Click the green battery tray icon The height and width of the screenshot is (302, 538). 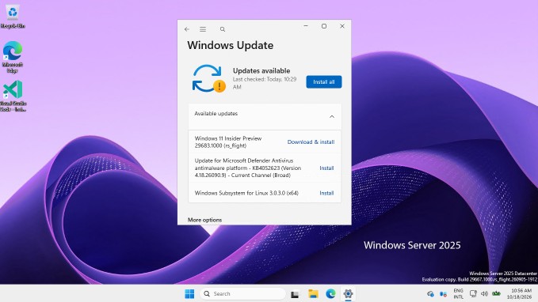point(496,294)
